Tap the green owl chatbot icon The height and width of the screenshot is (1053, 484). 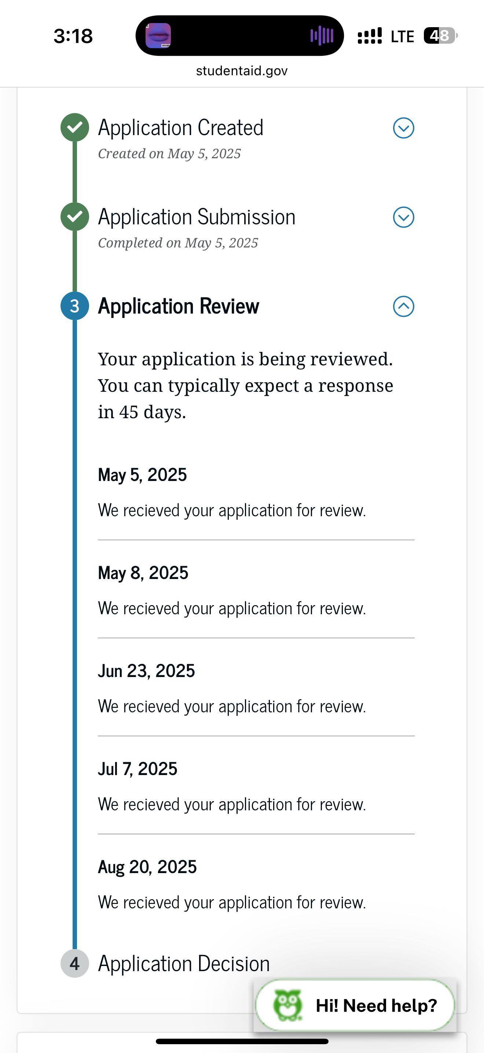[x=288, y=1005]
